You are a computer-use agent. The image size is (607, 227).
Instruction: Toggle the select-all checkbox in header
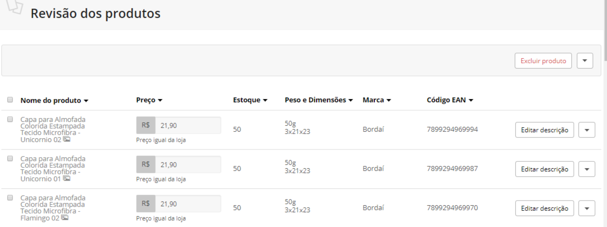10,100
